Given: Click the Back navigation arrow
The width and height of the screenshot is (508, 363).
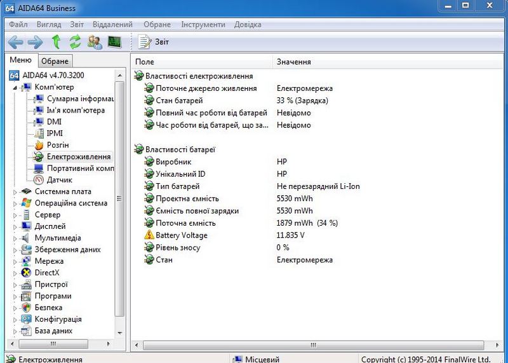Looking at the screenshot, I should pyautogui.click(x=16, y=42).
